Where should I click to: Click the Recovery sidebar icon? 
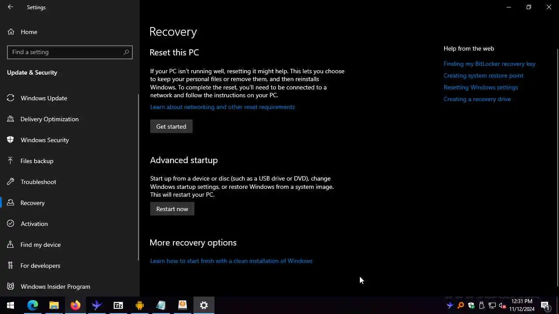tap(11, 203)
